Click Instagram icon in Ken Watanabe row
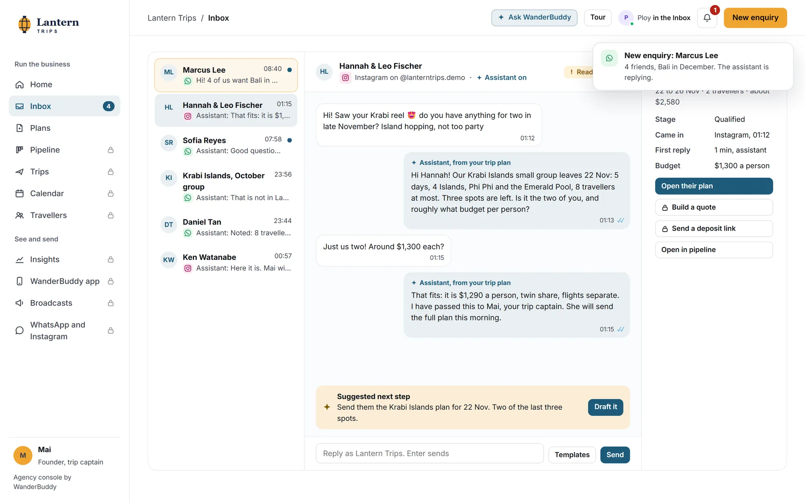The image size is (805, 503). 188,268
